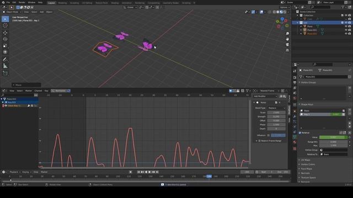Jump to the timeline start frame
This screenshot has height=198, width=353.
pos(138,172)
